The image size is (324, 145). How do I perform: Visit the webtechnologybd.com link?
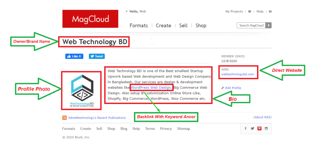[238, 74]
